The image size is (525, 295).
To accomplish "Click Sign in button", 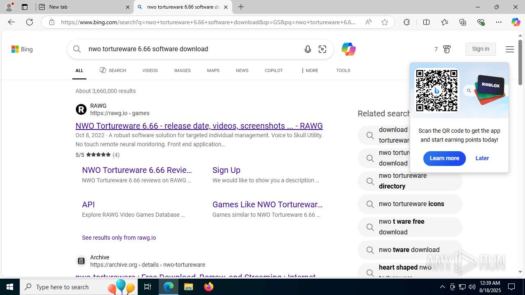I will (x=480, y=49).
